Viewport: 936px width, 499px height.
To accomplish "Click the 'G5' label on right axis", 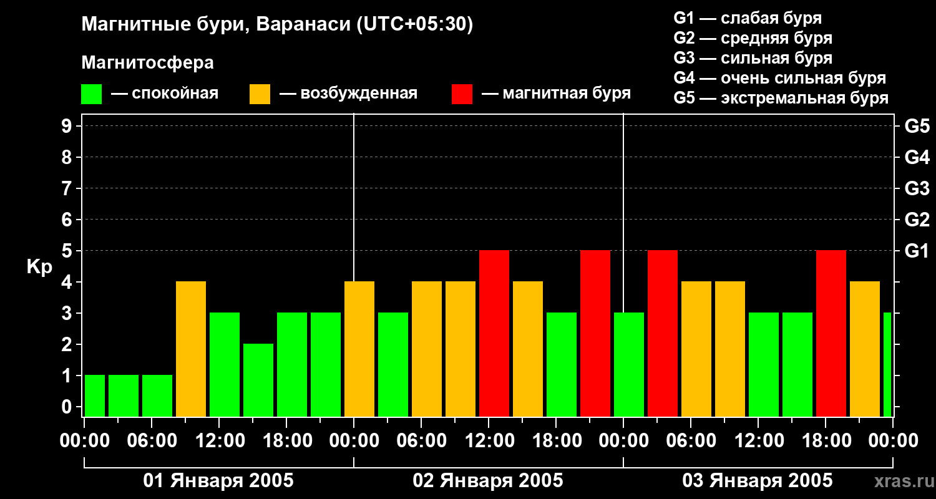I will coord(917,126).
